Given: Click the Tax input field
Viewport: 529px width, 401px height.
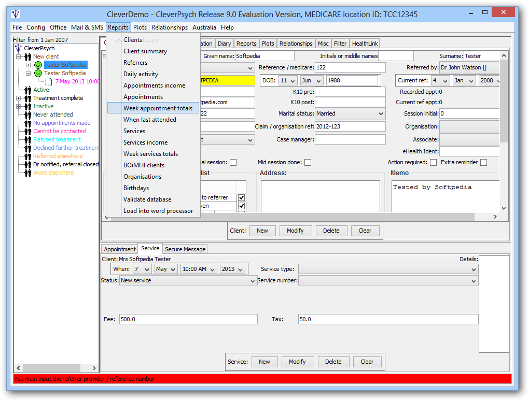Looking at the screenshot, I should coord(388,320).
